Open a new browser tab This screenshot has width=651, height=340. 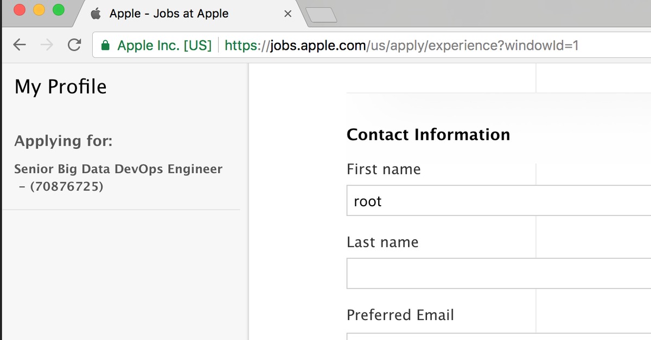pos(322,15)
